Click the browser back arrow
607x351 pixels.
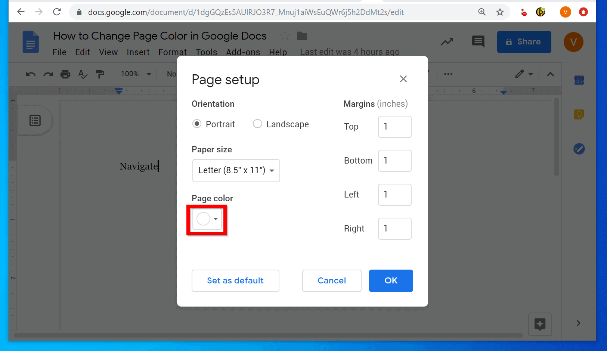pos(21,12)
